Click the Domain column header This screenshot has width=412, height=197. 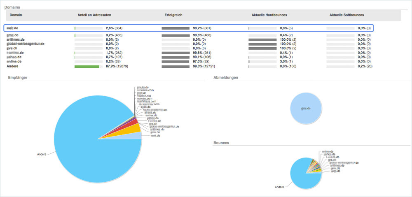(16, 15)
